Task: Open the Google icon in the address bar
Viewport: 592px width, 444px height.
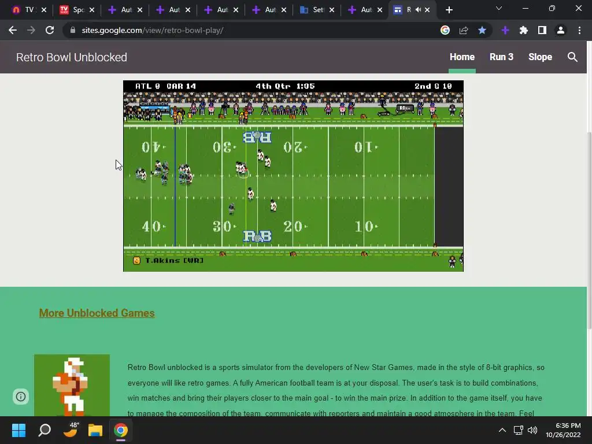Action: click(x=445, y=30)
